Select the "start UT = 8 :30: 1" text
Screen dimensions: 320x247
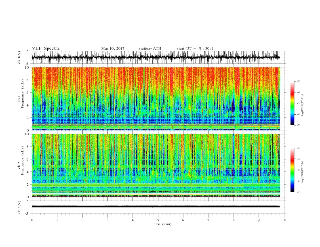coord(195,48)
